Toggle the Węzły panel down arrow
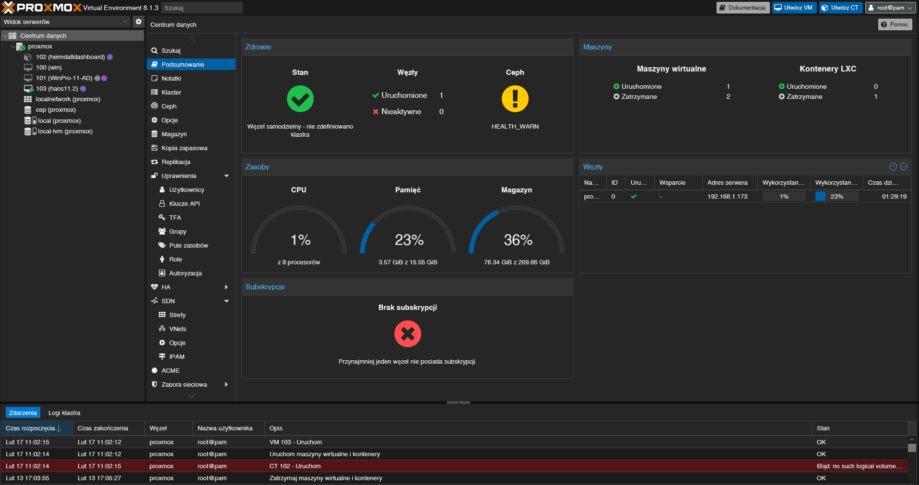This screenshot has height=485, width=919. [904, 167]
